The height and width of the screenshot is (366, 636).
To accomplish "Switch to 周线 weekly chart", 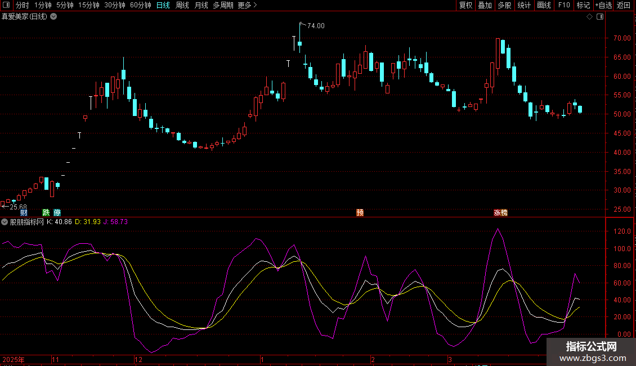I will 182,5.
